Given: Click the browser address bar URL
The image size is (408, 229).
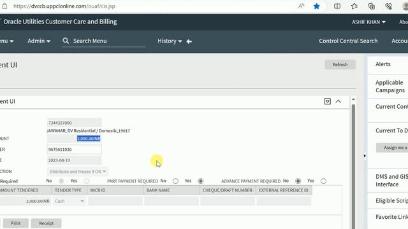Looking at the screenshot, I should [64, 6].
